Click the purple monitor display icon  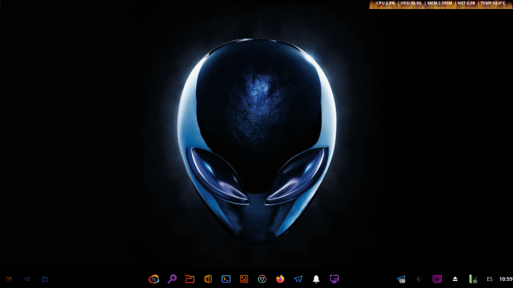[x=334, y=279]
